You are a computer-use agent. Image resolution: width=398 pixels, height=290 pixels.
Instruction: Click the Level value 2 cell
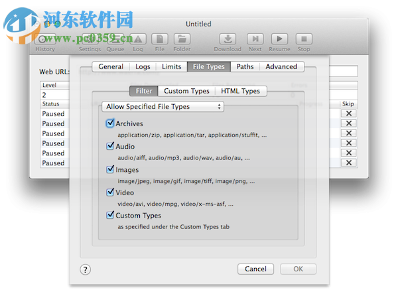click(x=54, y=95)
